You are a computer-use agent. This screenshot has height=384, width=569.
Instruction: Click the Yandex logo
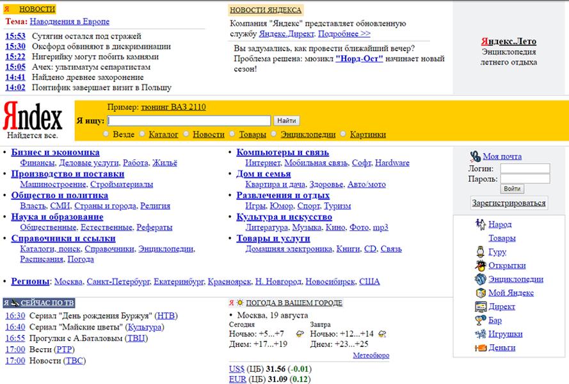(33, 118)
